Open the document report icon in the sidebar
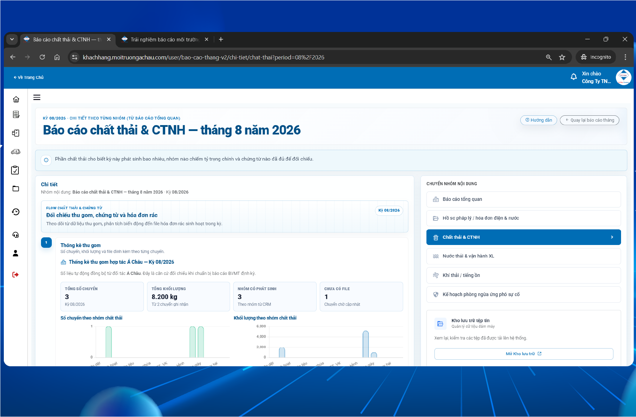Image resolution: width=636 pixels, height=417 pixels. [16, 115]
